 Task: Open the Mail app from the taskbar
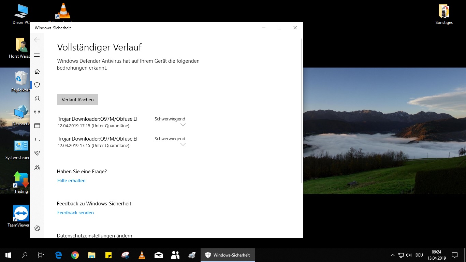click(x=159, y=255)
